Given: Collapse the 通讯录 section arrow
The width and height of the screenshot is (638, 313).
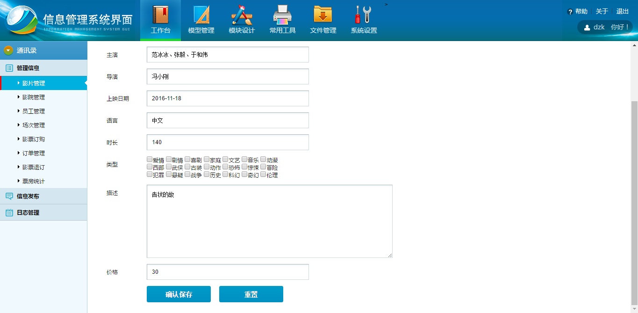Looking at the screenshot, I should pos(8,50).
